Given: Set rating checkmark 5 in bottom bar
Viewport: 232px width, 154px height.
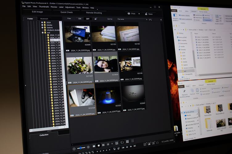Looking at the screenshot, I should [x=93, y=152].
